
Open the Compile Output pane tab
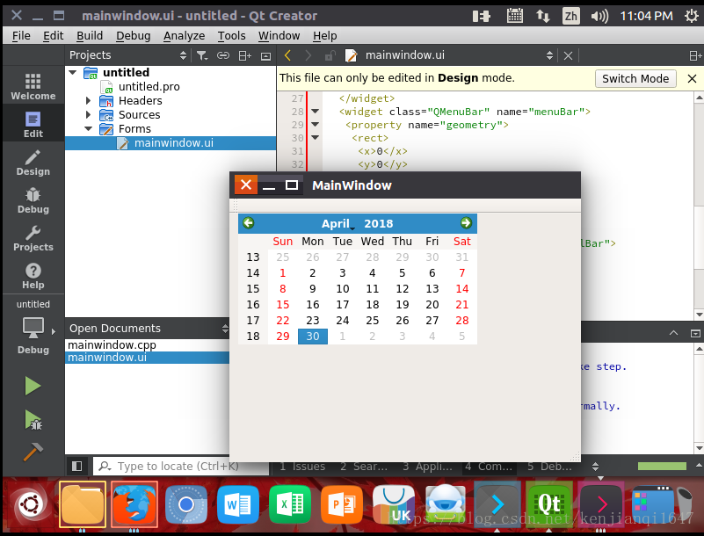[x=489, y=467]
